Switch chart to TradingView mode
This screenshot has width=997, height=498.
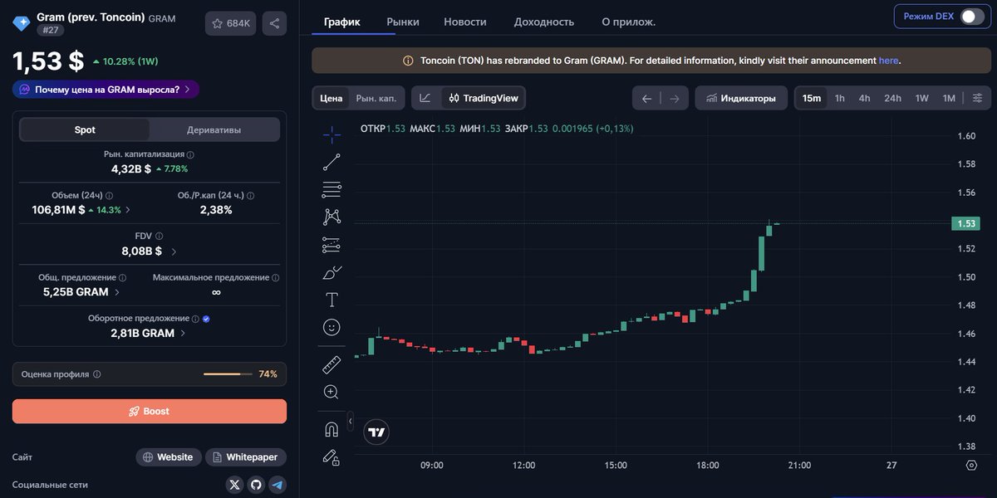click(483, 98)
